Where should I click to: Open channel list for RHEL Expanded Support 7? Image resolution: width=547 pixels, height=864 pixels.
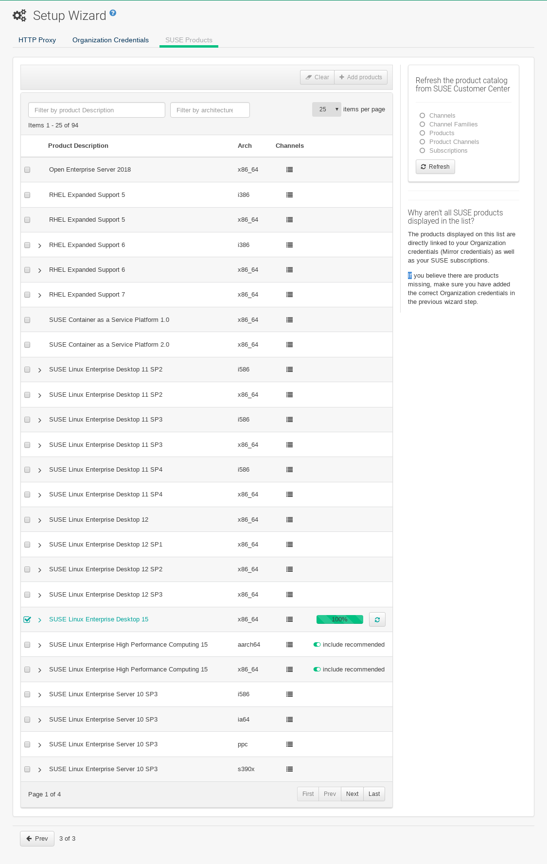point(289,294)
